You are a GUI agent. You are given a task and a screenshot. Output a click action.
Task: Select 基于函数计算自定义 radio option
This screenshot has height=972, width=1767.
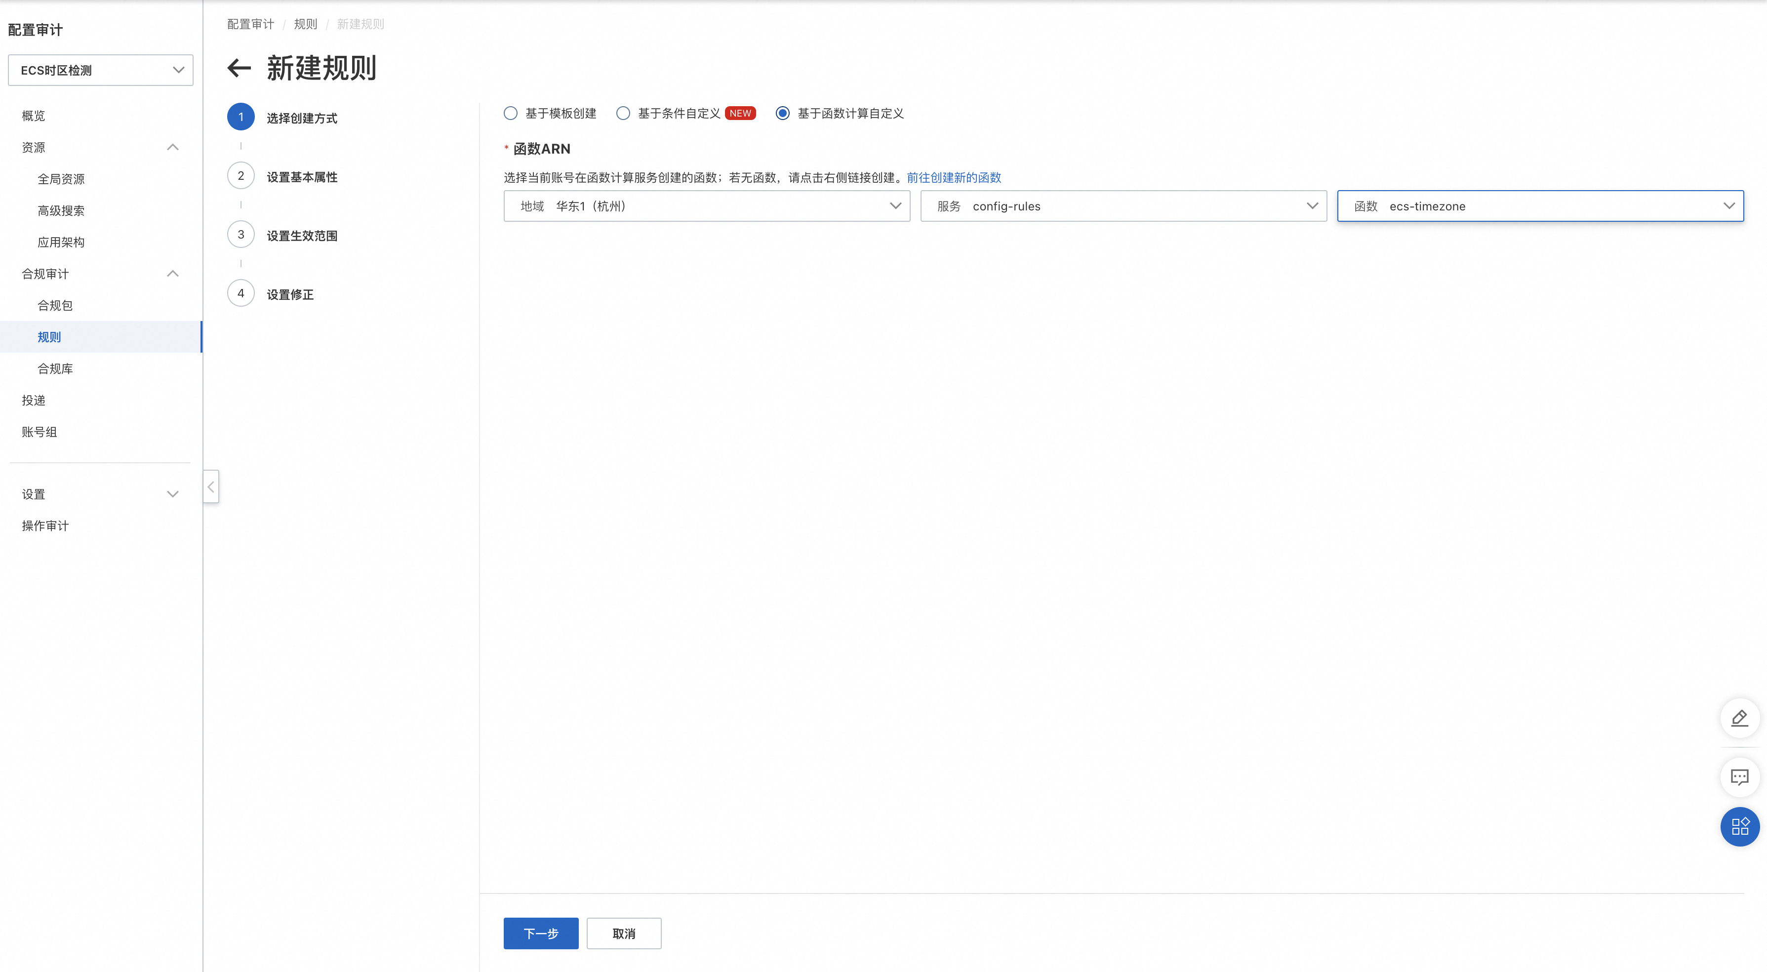click(783, 113)
